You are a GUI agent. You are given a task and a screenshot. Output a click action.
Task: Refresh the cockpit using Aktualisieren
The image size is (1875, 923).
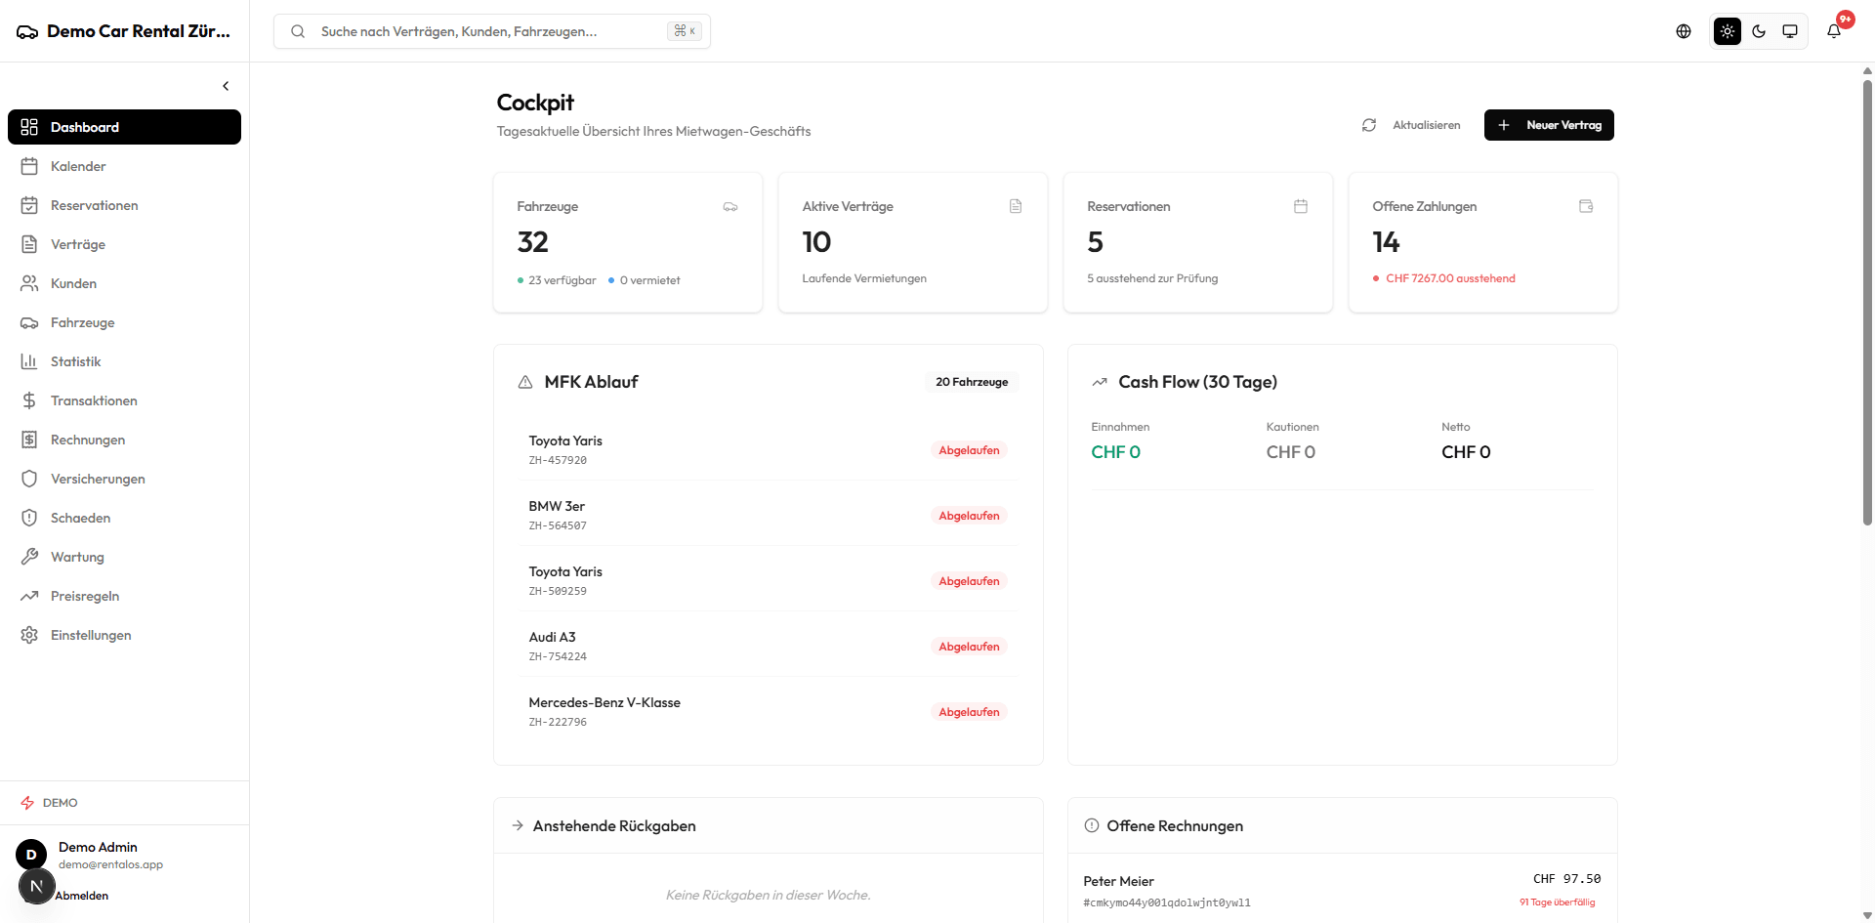point(1411,125)
